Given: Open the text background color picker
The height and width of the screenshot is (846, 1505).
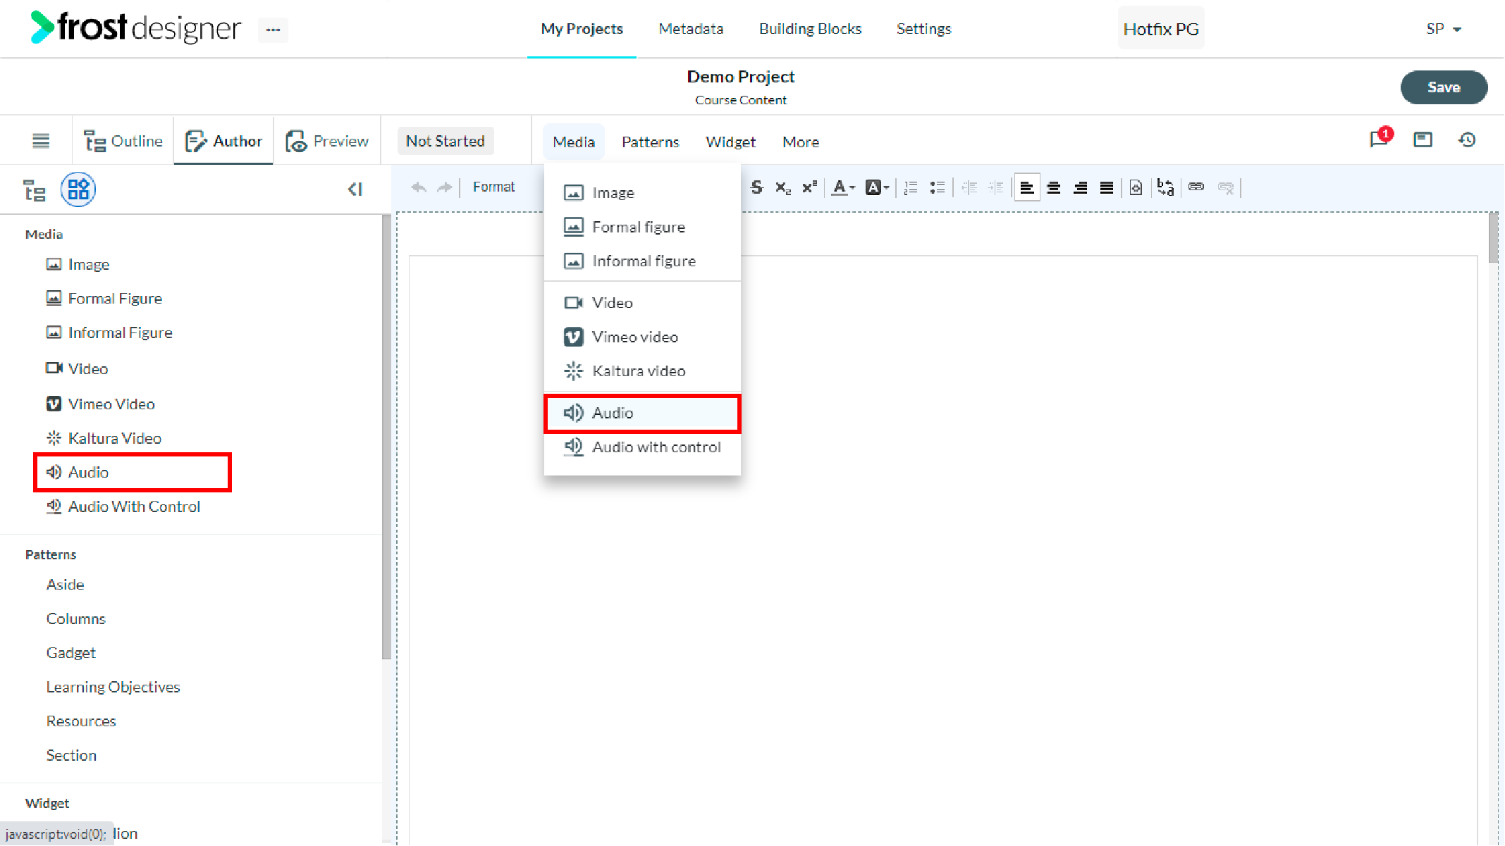Looking at the screenshot, I should (x=877, y=187).
